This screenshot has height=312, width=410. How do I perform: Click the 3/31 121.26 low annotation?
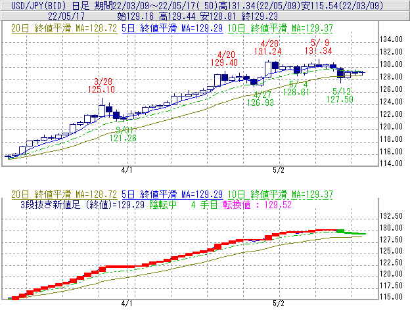[123, 134]
